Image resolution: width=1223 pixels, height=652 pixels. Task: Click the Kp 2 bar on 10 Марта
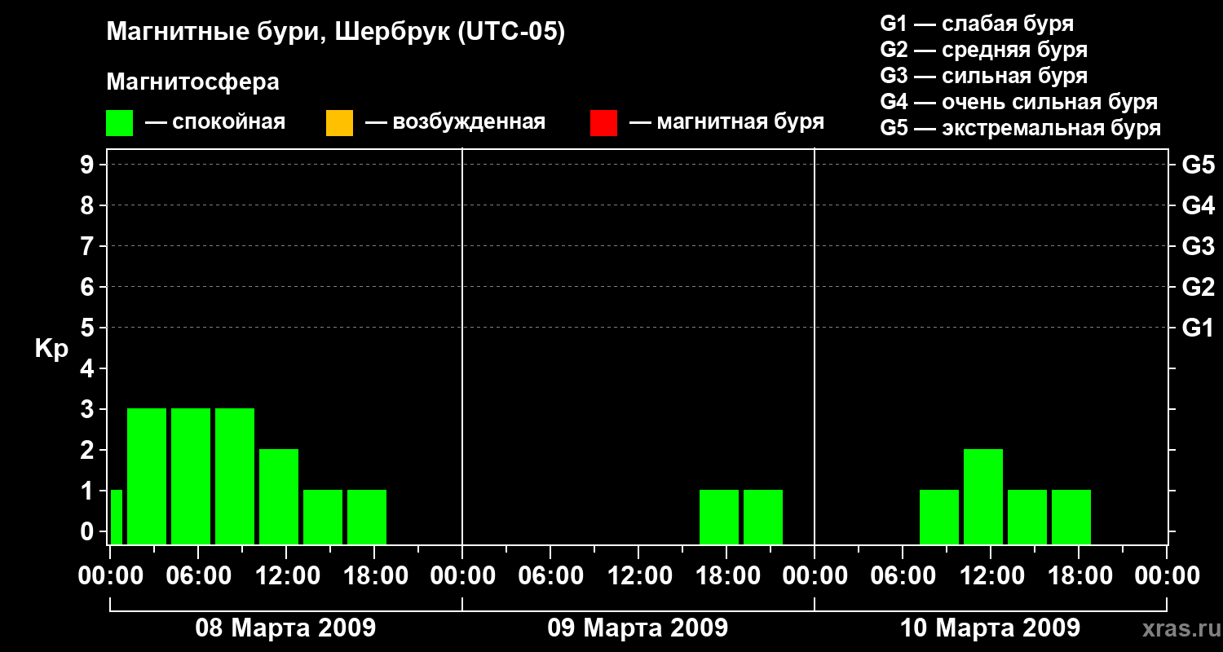tap(983, 496)
